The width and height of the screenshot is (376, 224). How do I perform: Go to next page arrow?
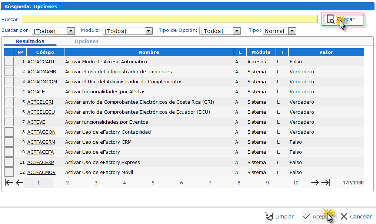pyautogui.click(x=315, y=183)
